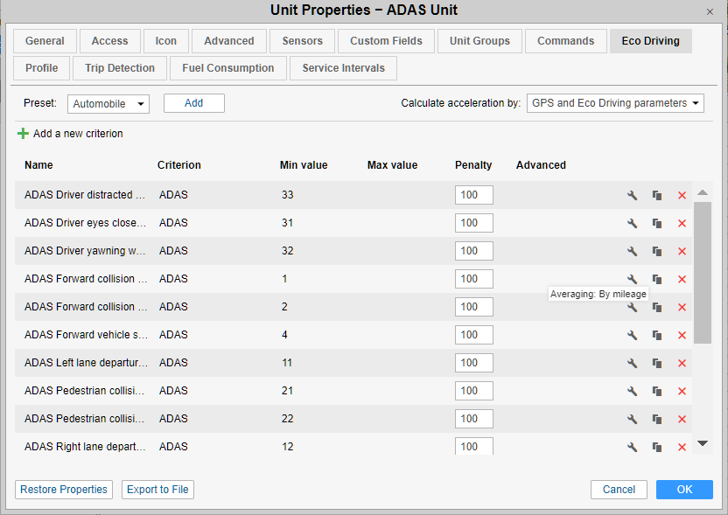Copy the ADAS Driver eyes closed criterion
Screen dimensions: 728x515
(x=656, y=223)
